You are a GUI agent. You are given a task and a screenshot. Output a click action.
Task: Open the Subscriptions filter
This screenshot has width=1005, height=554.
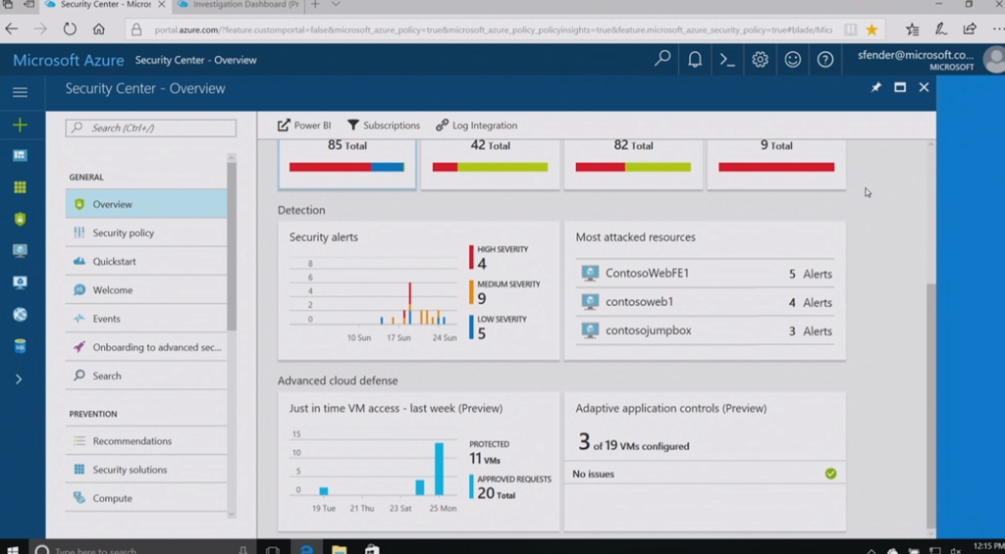pyautogui.click(x=384, y=125)
